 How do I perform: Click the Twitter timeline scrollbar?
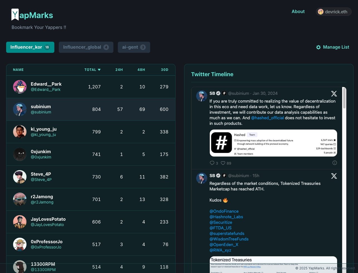(344, 98)
